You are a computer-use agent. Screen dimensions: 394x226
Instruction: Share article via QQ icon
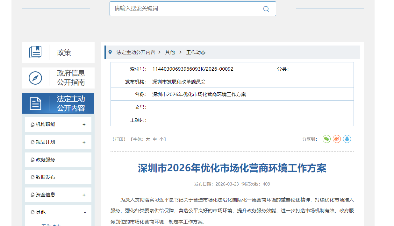[347, 139]
